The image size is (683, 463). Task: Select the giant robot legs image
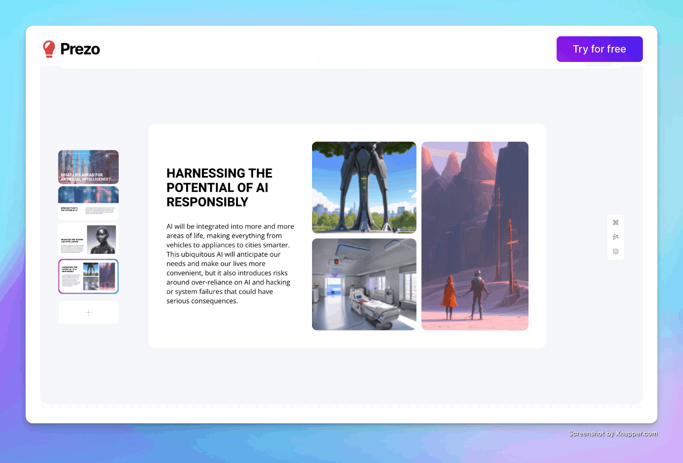pos(364,188)
